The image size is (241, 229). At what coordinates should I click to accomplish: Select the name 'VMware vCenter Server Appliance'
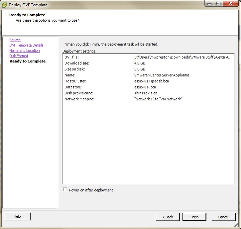point(162,75)
